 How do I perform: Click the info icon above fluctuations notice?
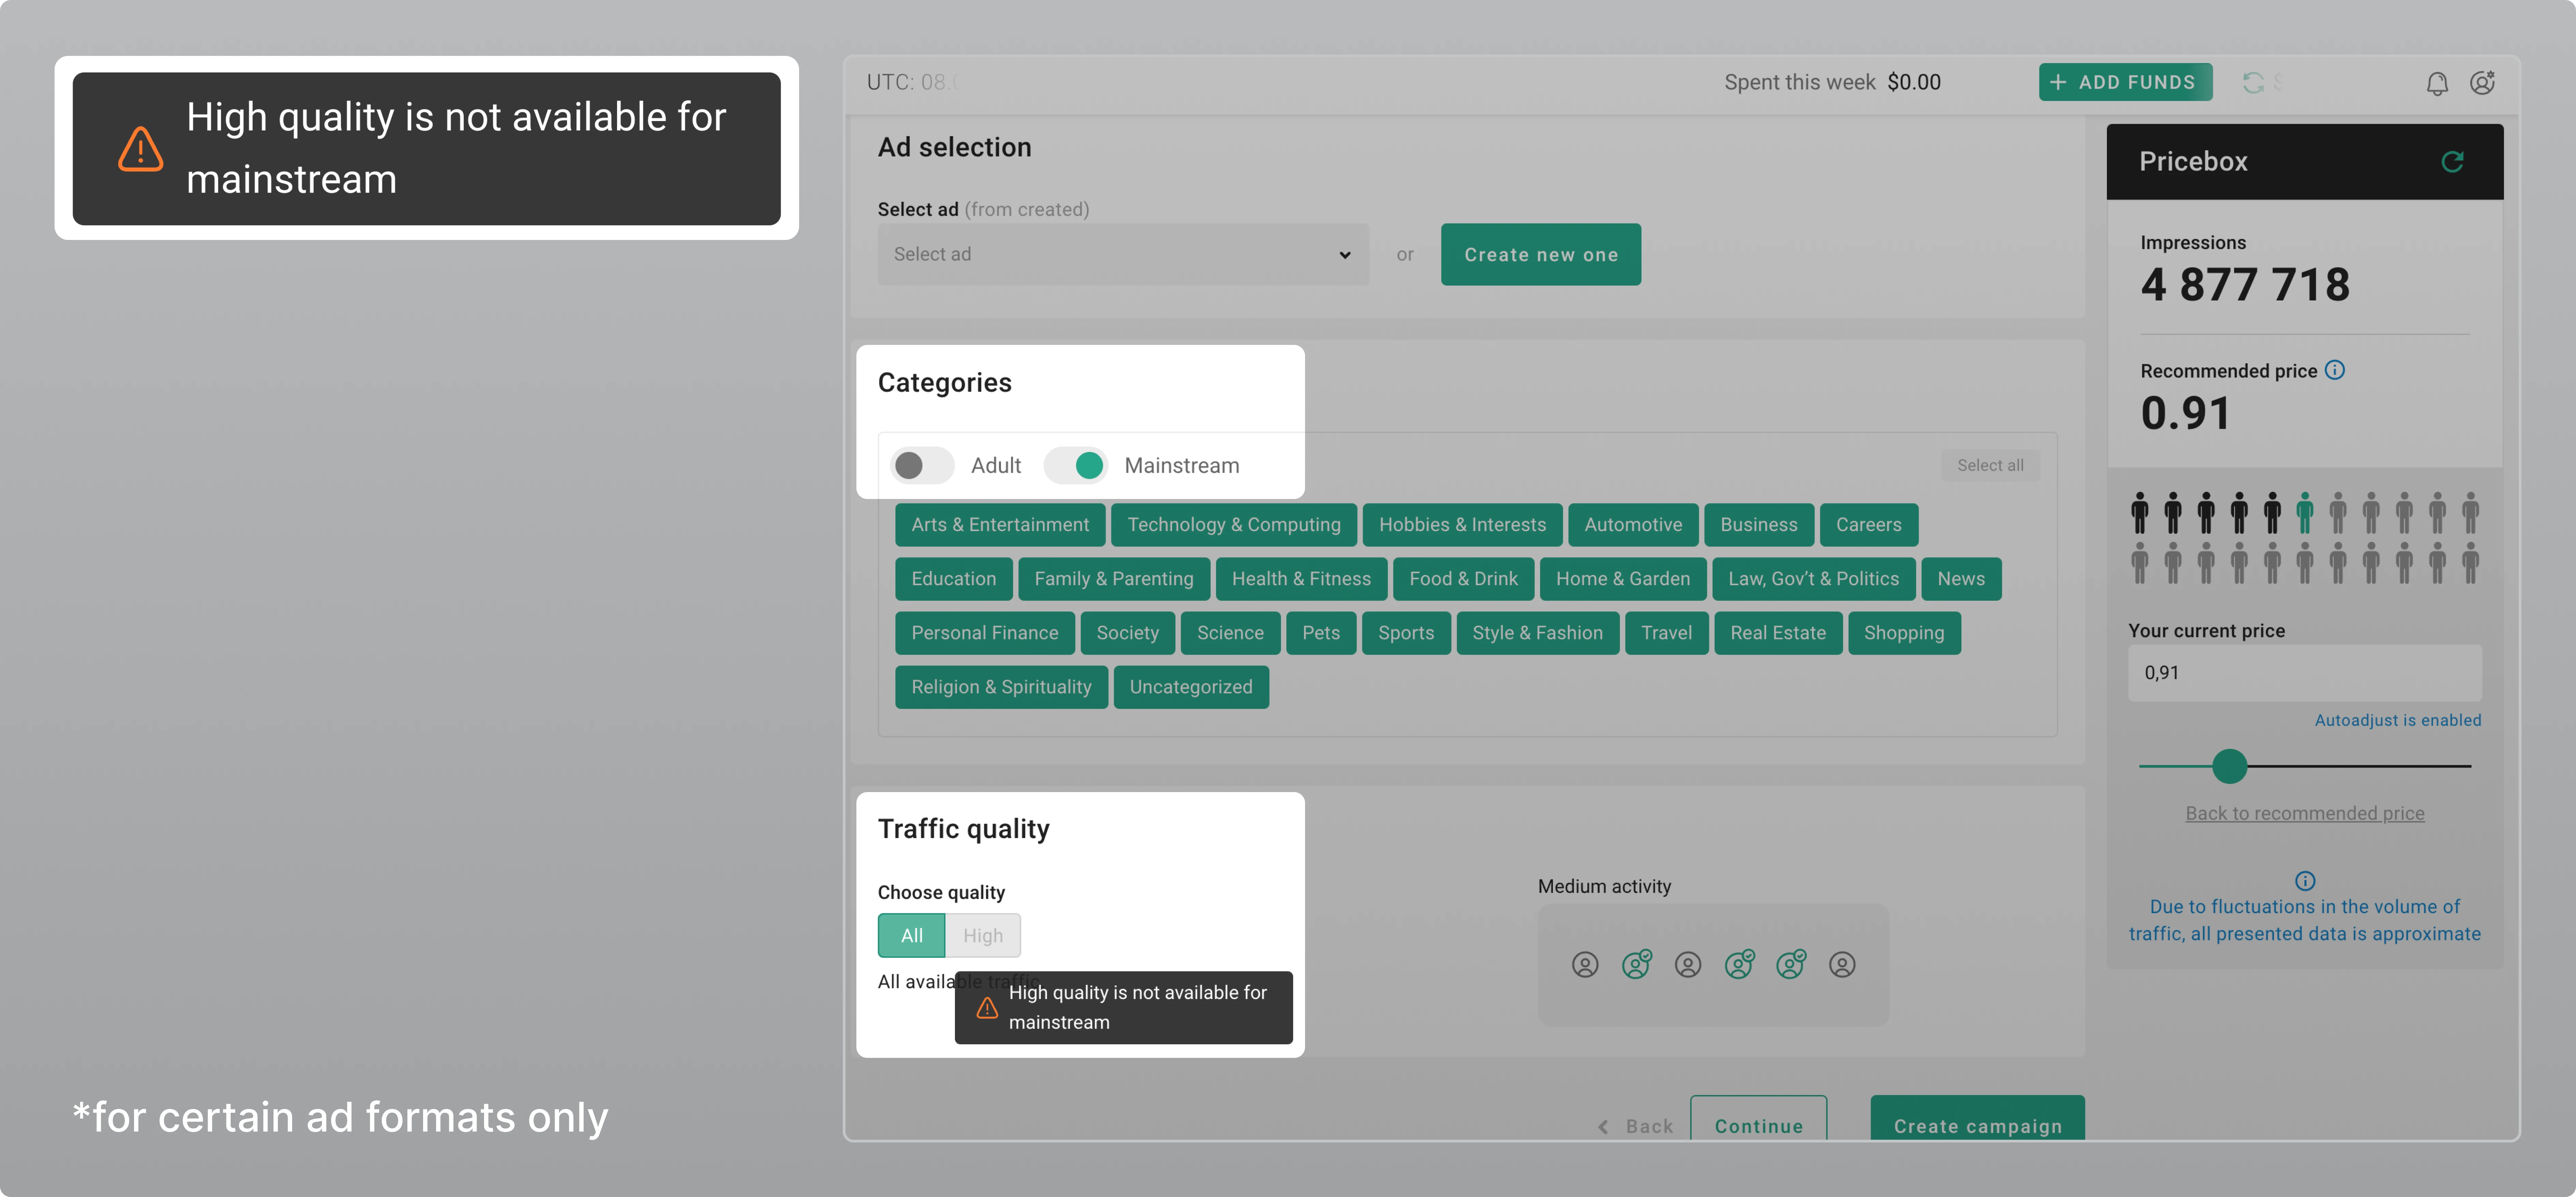point(2305,881)
